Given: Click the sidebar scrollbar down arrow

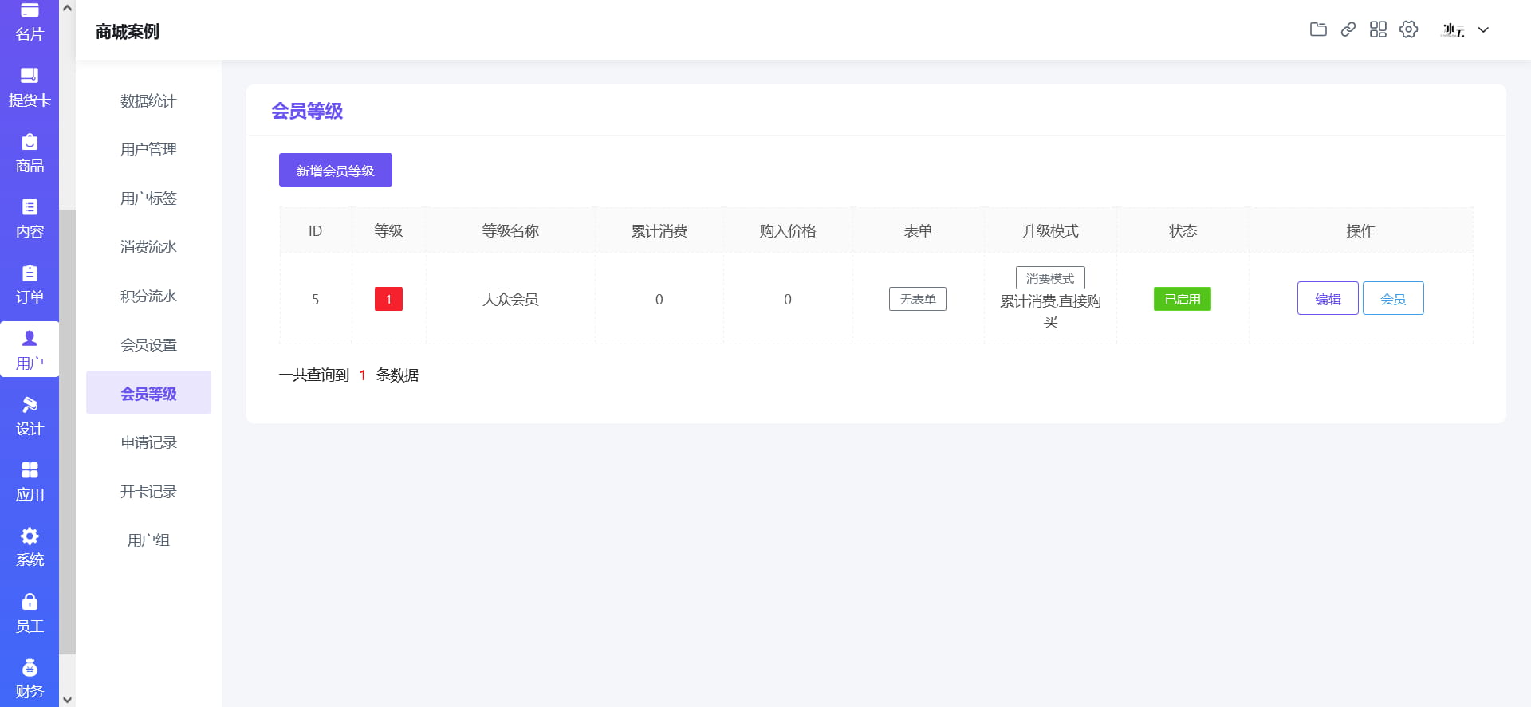Looking at the screenshot, I should (x=68, y=699).
